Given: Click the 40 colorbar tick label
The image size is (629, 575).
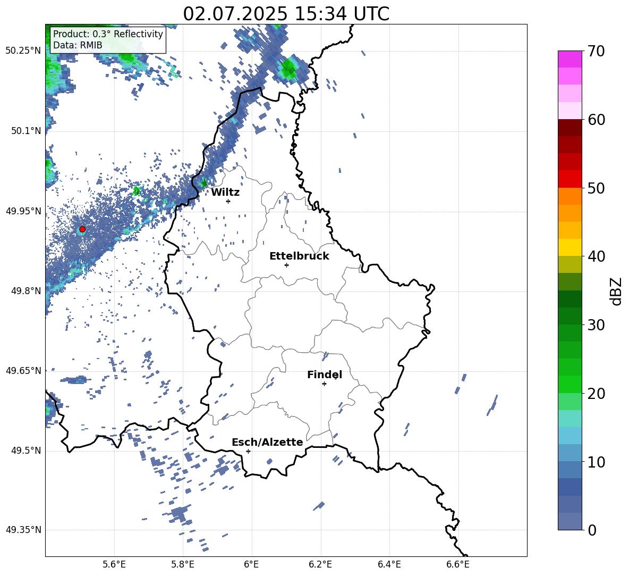Looking at the screenshot, I should [596, 256].
